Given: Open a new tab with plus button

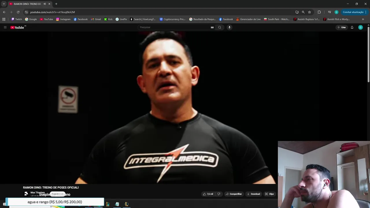Looking at the screenshot, I should tap(56, 4).
